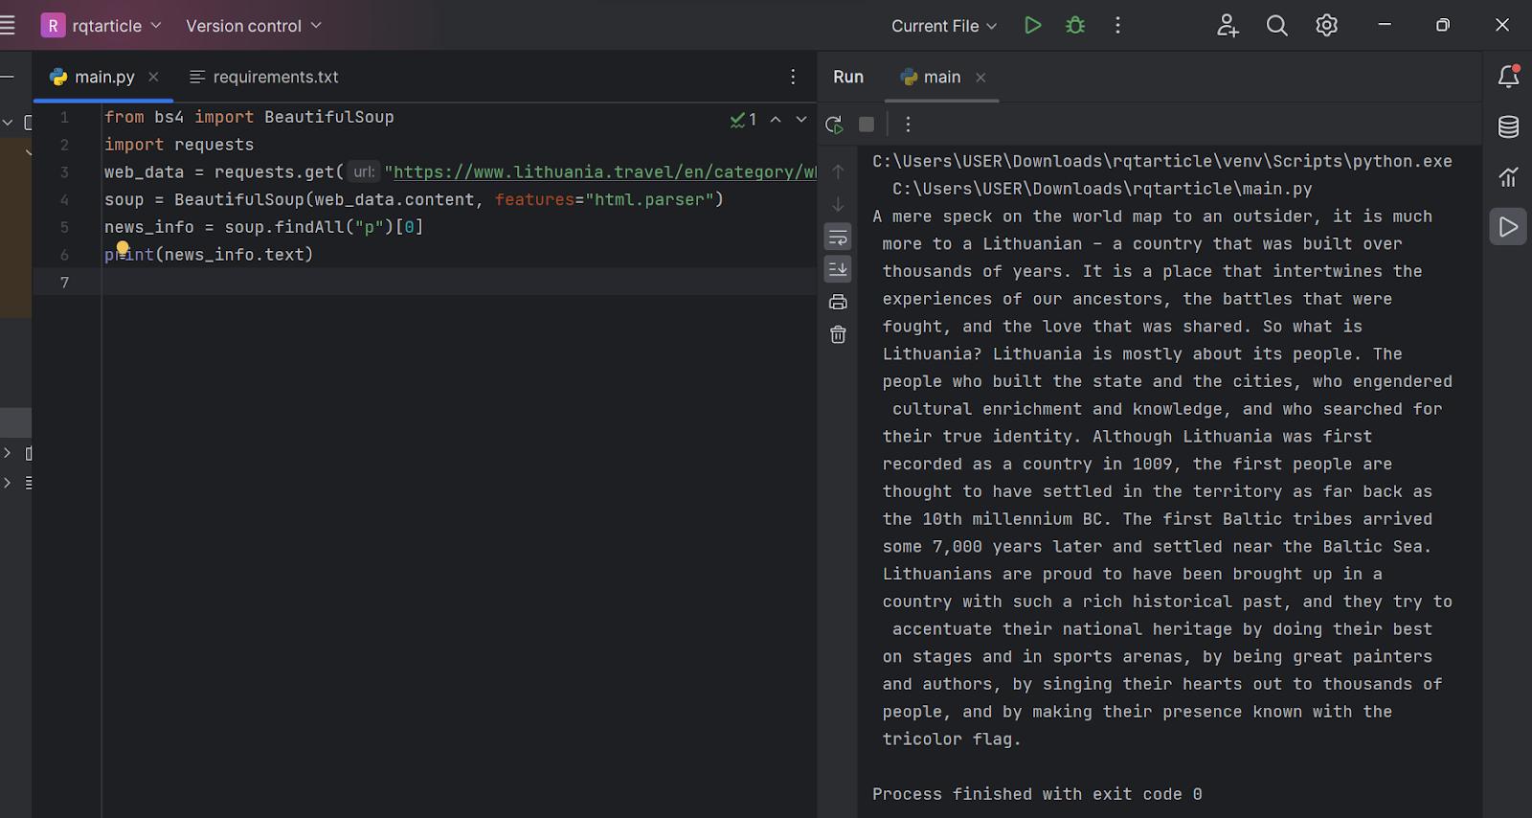This screenshot has height=818, width=1532.
Task: Run the current file with the green play button
Action: click(x=1032, y=26)
